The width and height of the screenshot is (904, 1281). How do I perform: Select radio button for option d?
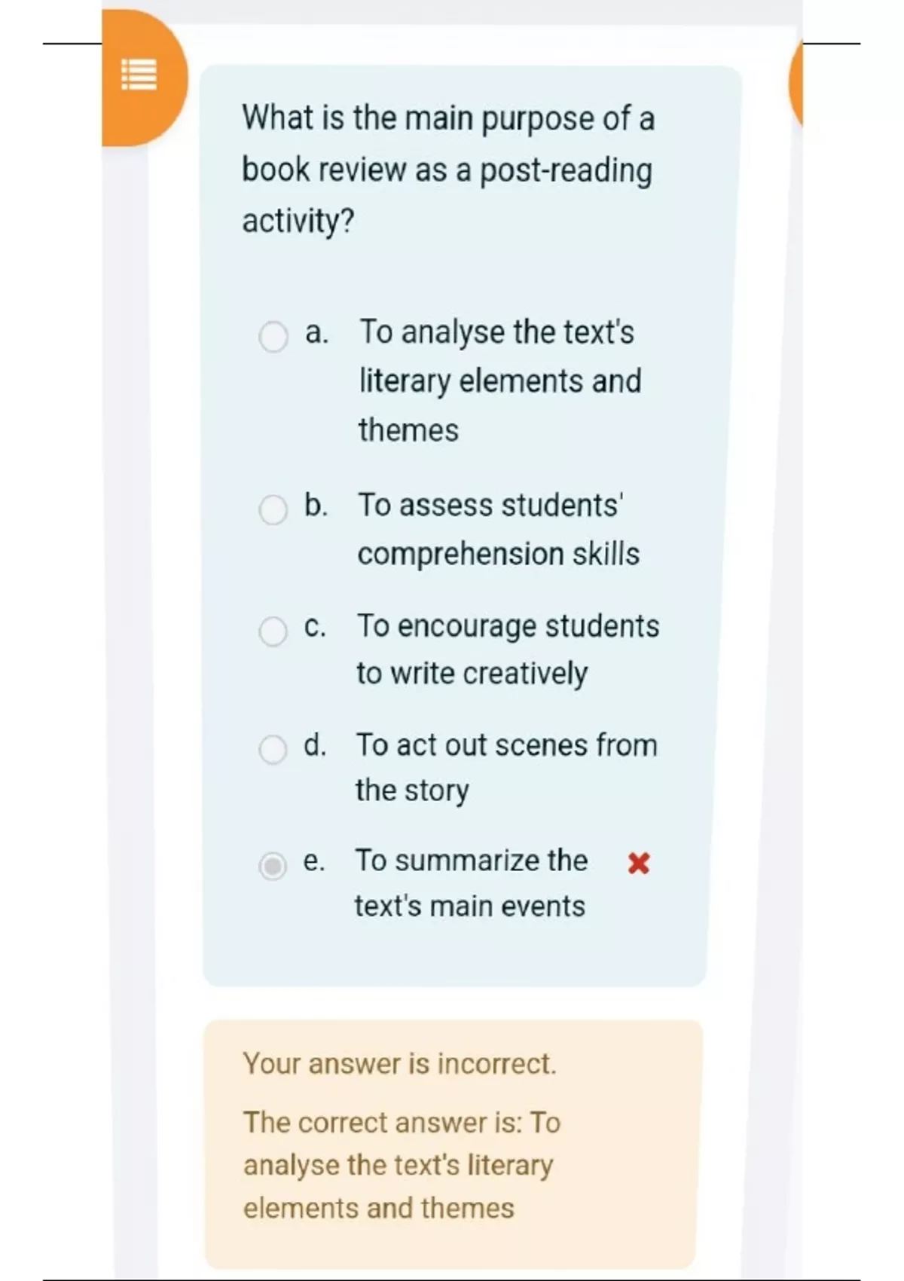click(273, 750)
